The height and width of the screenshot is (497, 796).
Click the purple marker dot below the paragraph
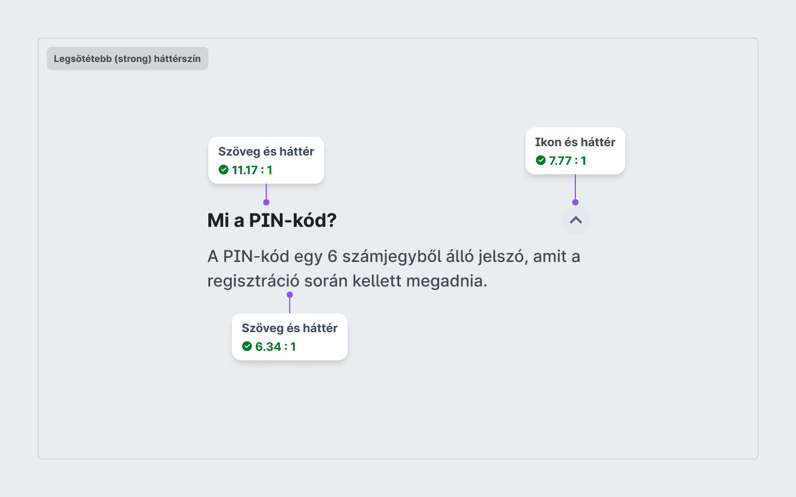pos(290,295)
